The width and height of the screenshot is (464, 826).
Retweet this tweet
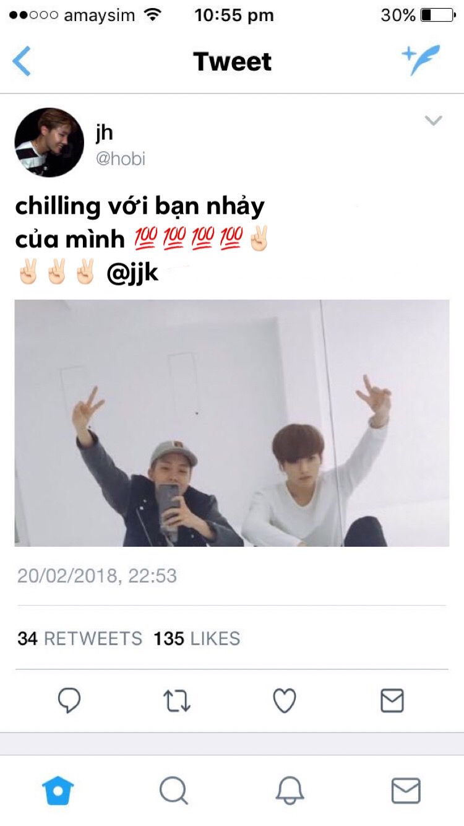[177, 700]
